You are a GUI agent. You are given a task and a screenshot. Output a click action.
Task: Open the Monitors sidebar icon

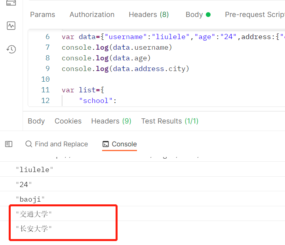(x=11, y=26)
